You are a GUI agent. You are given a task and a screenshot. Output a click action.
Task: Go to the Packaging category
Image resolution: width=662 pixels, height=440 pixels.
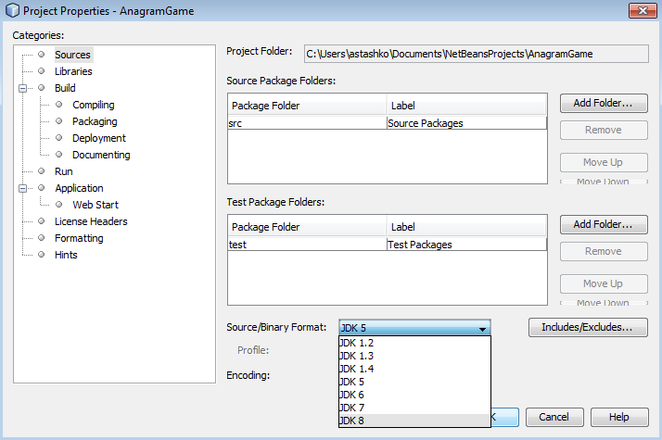coord(95,121)
